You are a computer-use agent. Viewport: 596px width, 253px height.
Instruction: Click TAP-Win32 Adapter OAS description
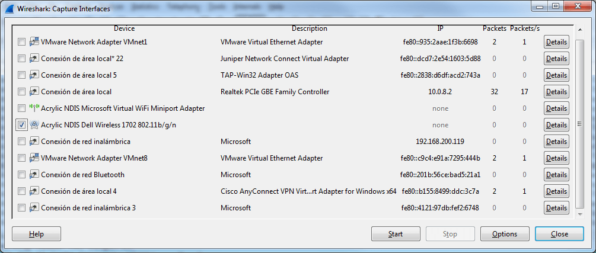point(259,75)
